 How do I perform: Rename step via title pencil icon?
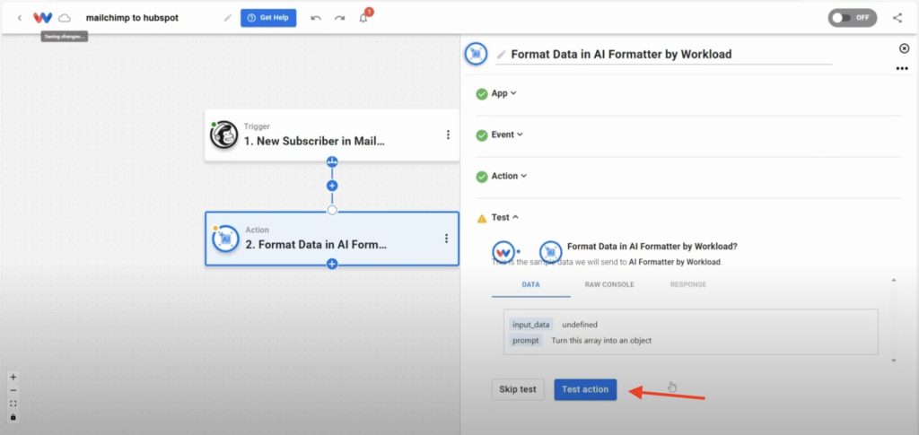[501, 55]
